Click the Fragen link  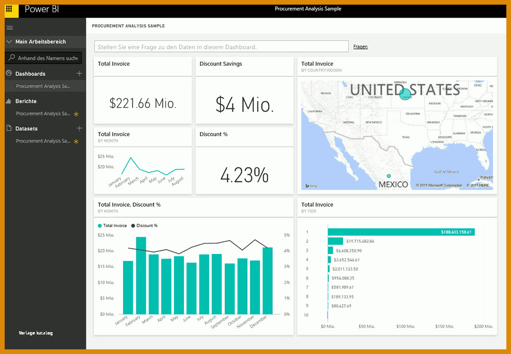(360, 47)
